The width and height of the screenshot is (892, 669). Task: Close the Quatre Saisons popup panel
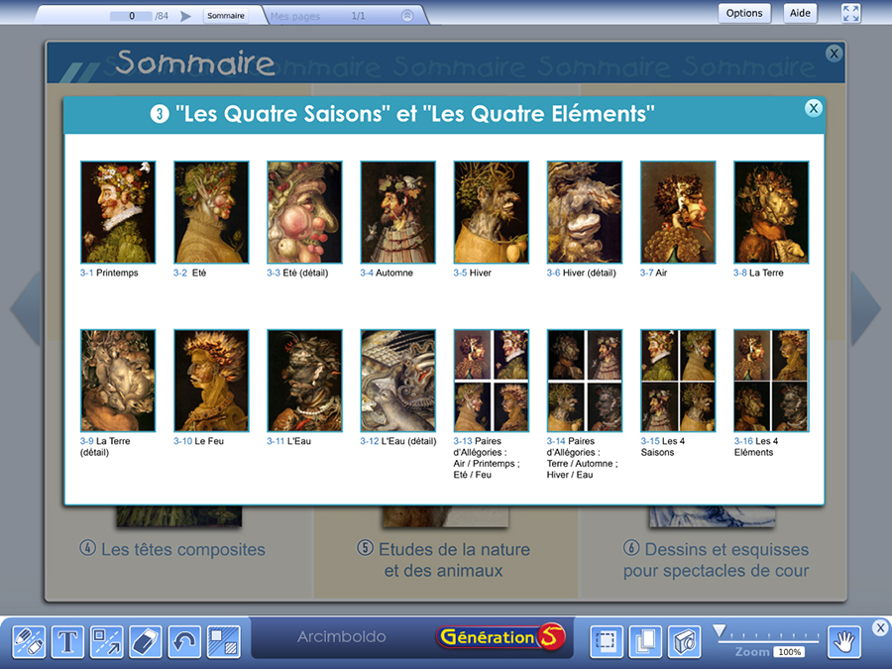click(813, 108)
